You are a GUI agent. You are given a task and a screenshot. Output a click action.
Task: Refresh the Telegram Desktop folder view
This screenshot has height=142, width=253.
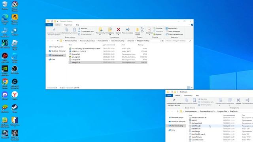click(x=163, y=41)
